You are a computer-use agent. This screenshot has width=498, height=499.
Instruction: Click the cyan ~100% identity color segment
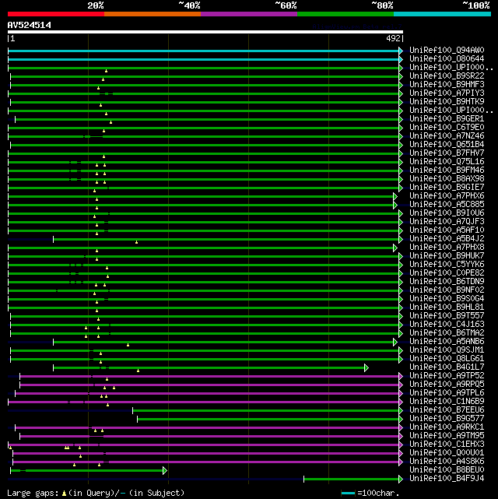tap(442, 13)
